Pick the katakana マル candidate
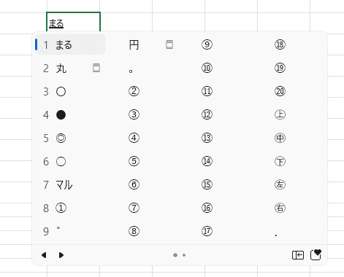344x277 pixels. (x=64, y=185)
